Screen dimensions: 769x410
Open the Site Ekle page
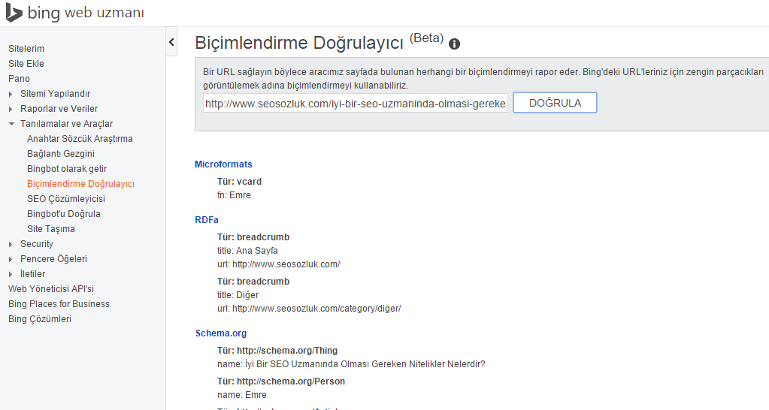(26, 64)
